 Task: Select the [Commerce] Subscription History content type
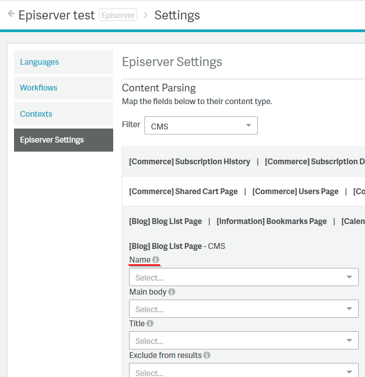click(189, 162)
